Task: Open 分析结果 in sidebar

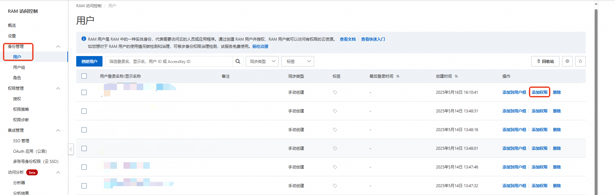Action: pyautogui.click(x=21, y=193)
